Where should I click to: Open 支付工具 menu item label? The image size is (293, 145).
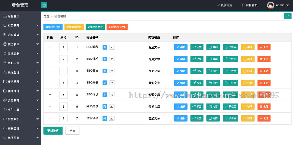[x=13, y=110]
